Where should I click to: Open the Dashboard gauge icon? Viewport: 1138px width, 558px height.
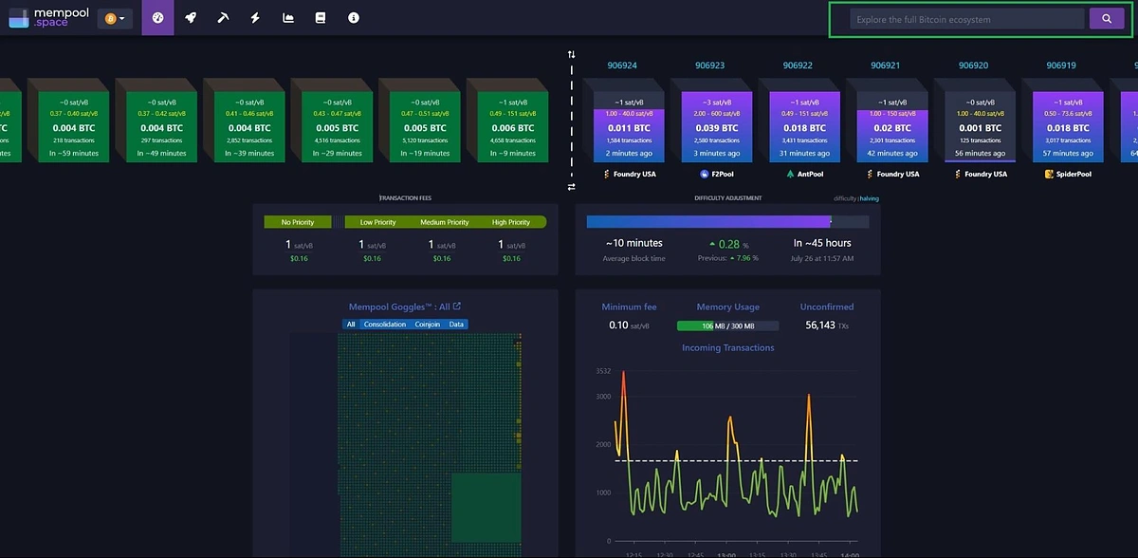157,18
